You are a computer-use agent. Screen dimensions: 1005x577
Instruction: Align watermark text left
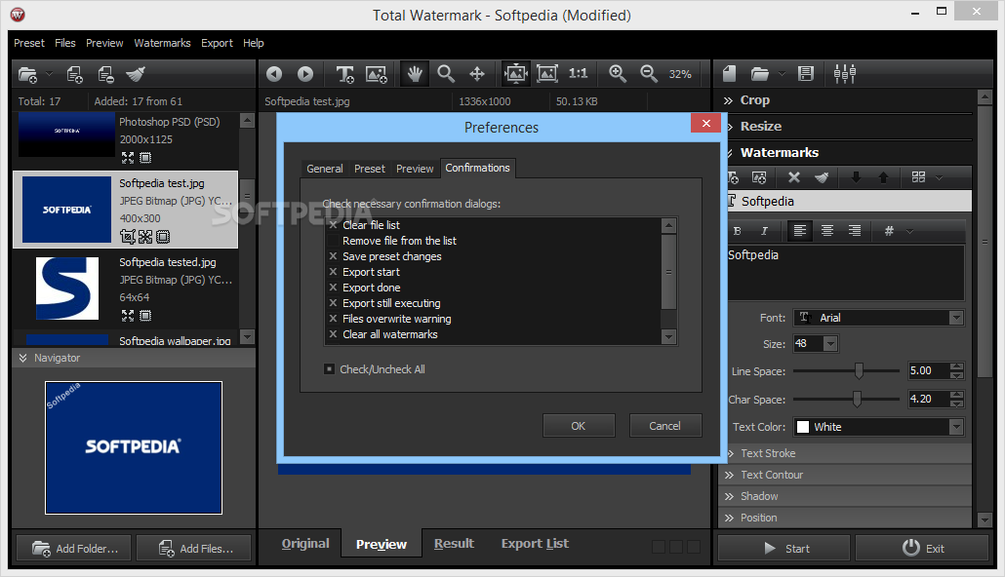click(800, 231)
